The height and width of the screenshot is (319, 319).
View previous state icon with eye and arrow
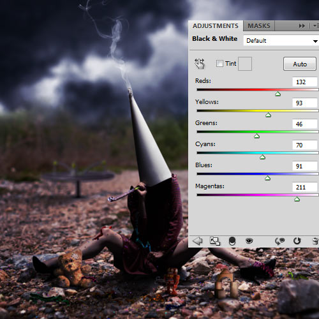(279, 241)
